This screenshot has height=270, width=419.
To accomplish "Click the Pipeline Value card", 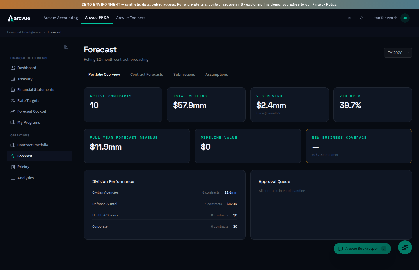I will 248,146.
